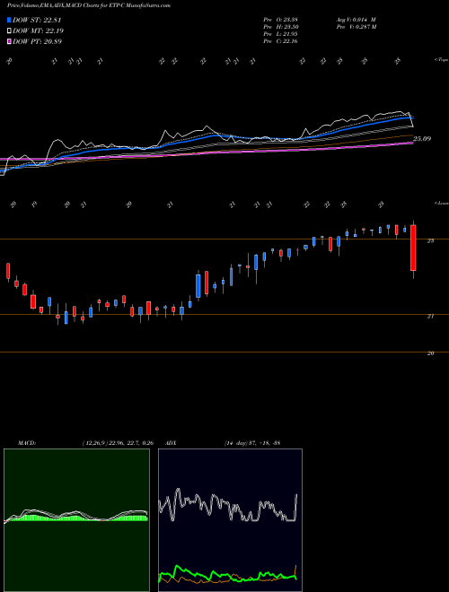Click the 'Pre V: 0.287 M' volume text
This screenshot has height=592, width=449.
[356, 27]
